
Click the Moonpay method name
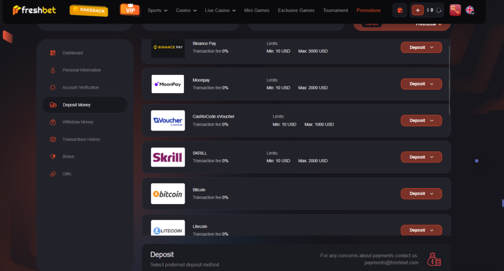(201, 80)
